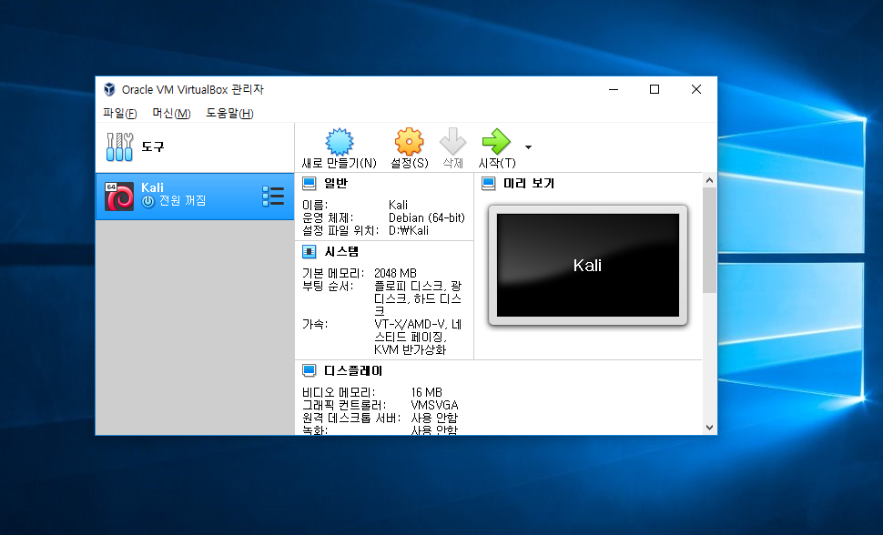Click scrollbar down arrow in details
883x535 pixels.
(709, 428)
